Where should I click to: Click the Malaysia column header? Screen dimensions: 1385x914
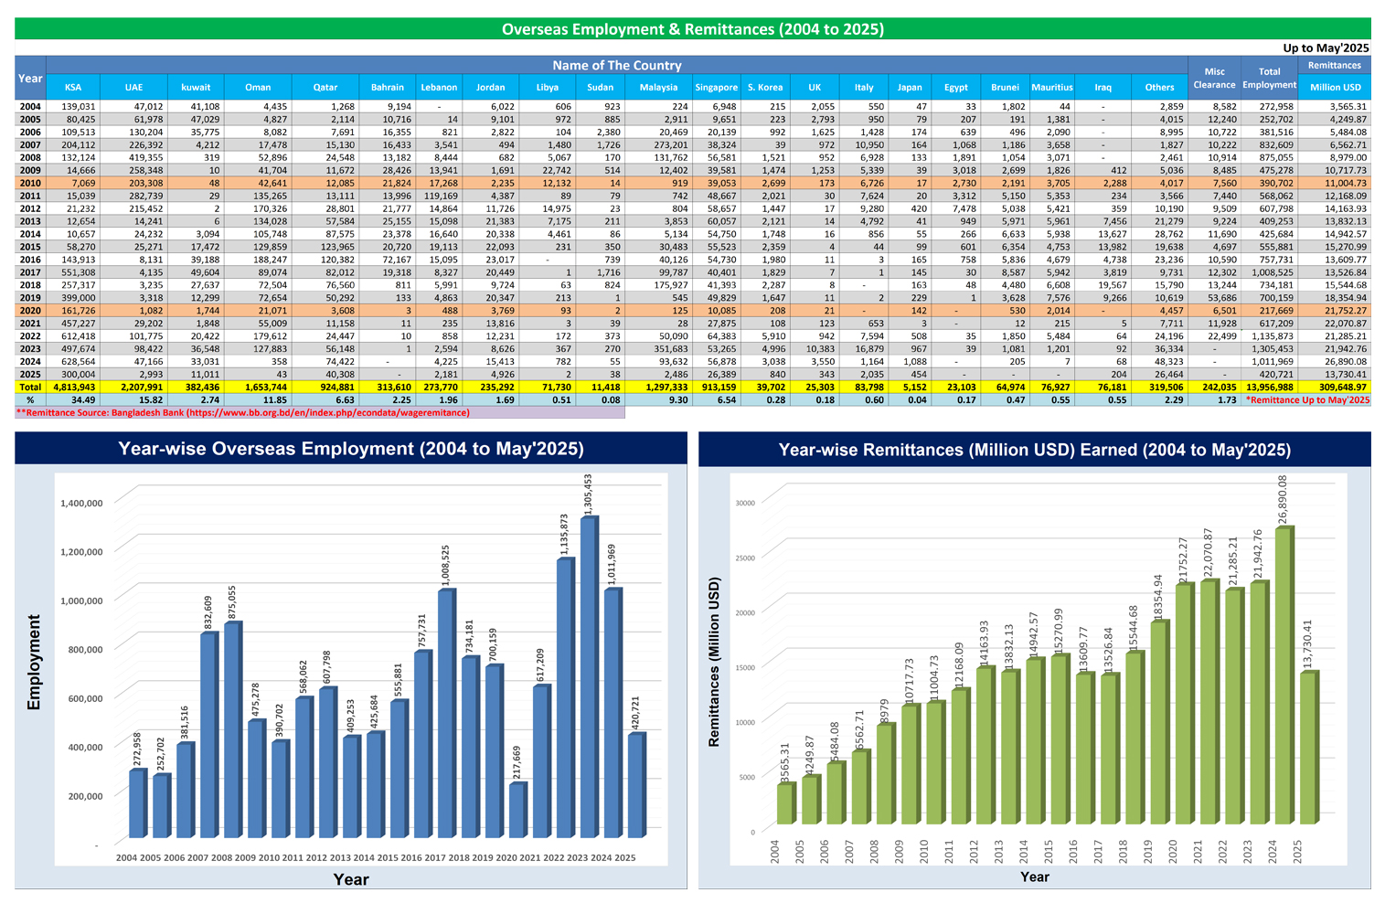[658, 87]
